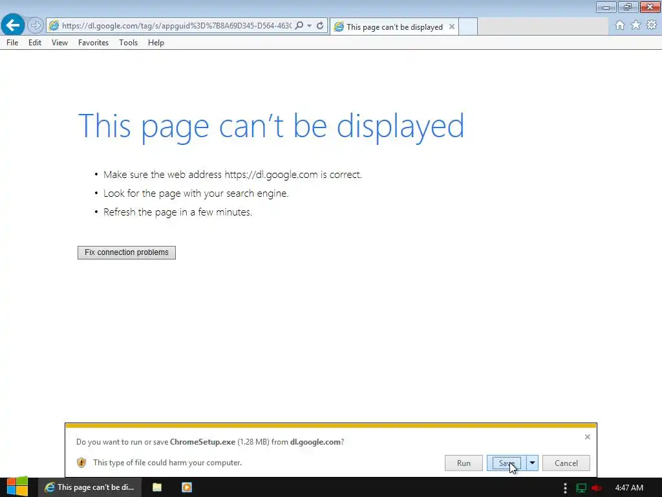Click the network status tray icon
This screenshot has width=662, height=497.
coord(581,488)
